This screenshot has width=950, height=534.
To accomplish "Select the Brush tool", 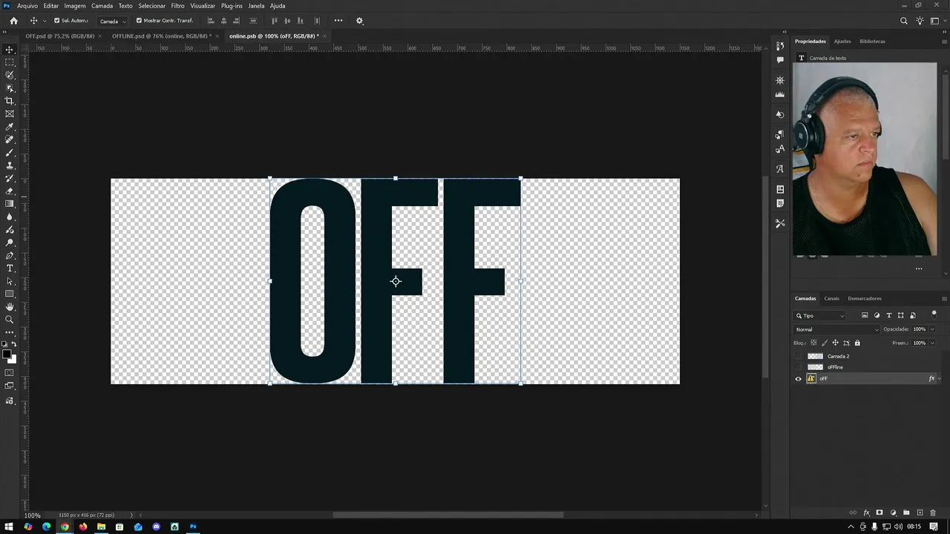I will 10,153.
